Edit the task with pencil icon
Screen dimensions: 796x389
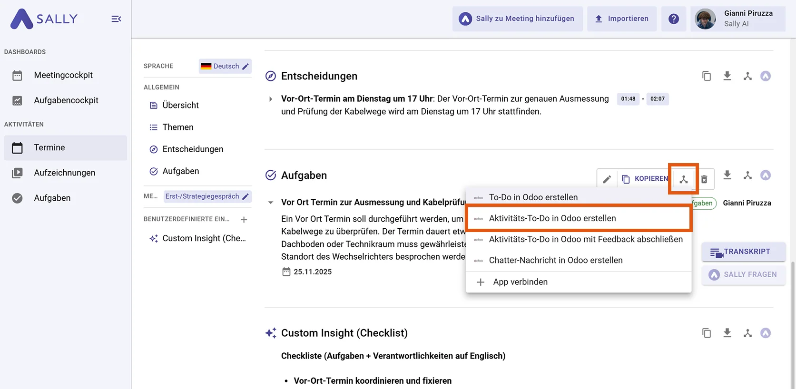tap(607, 179)
